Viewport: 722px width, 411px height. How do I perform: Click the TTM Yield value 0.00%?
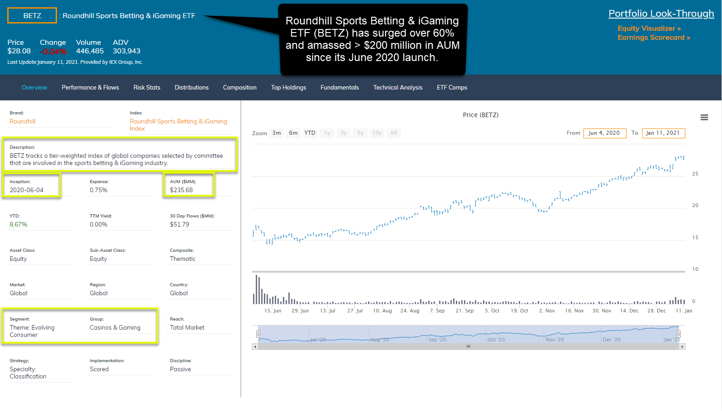99,225
